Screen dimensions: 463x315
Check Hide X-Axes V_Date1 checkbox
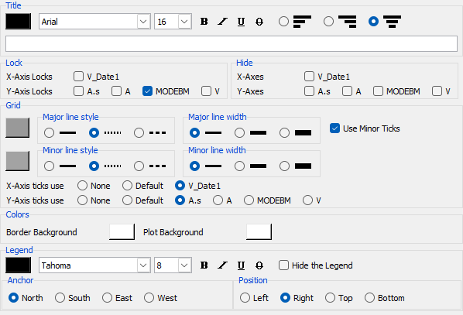pos(309,77)
